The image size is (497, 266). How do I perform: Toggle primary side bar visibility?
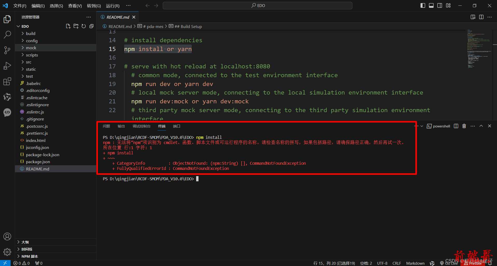coord(423,5)
